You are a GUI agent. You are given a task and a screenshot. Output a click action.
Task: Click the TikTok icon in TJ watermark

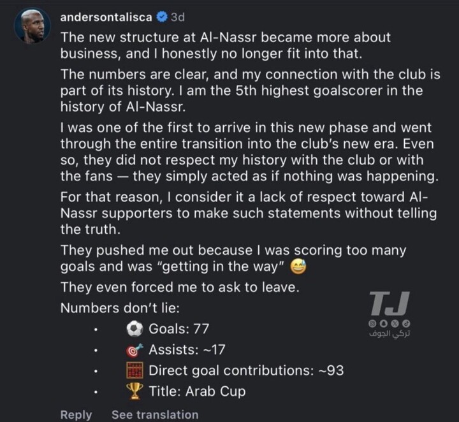click(x=406, y=324)
